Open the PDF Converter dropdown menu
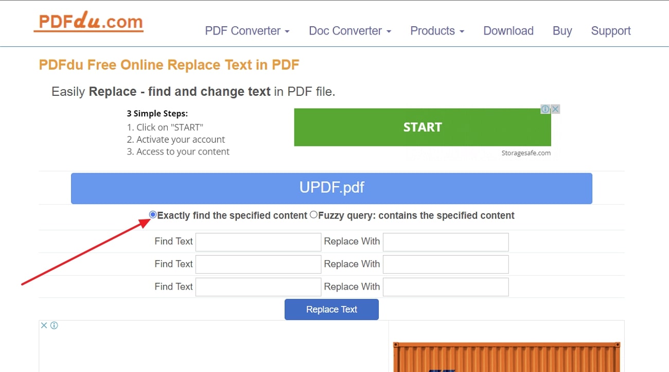669x372 pixels. coord(247,31)
